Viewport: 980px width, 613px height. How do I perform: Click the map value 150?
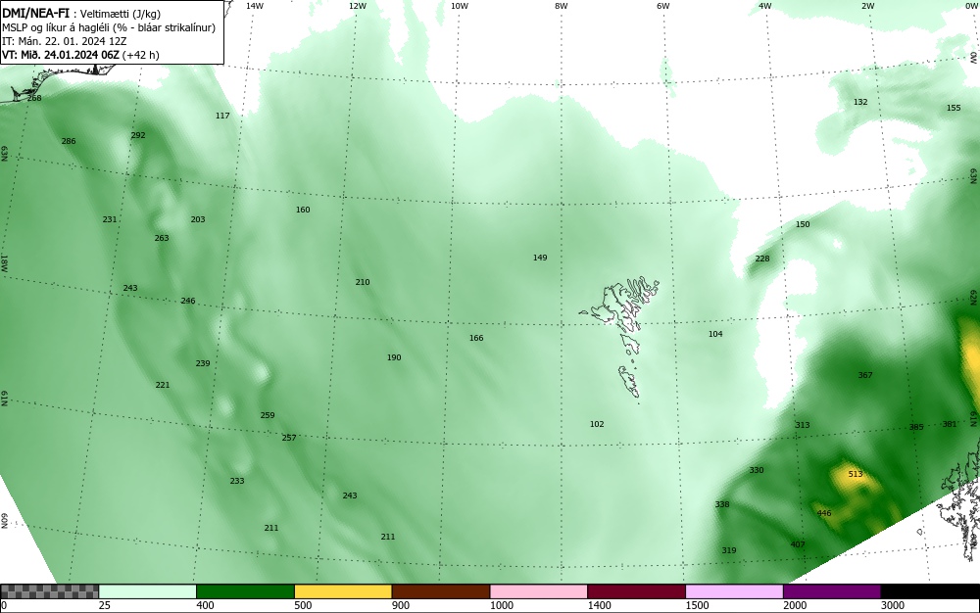(x=803, y=224)
